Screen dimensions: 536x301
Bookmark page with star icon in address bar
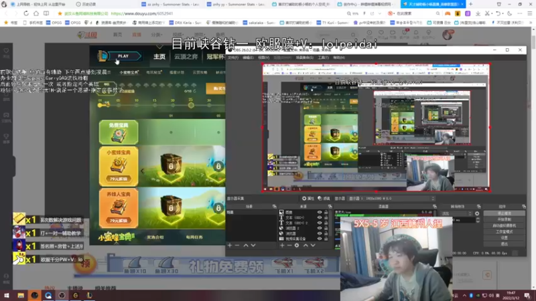coord(60,13)
